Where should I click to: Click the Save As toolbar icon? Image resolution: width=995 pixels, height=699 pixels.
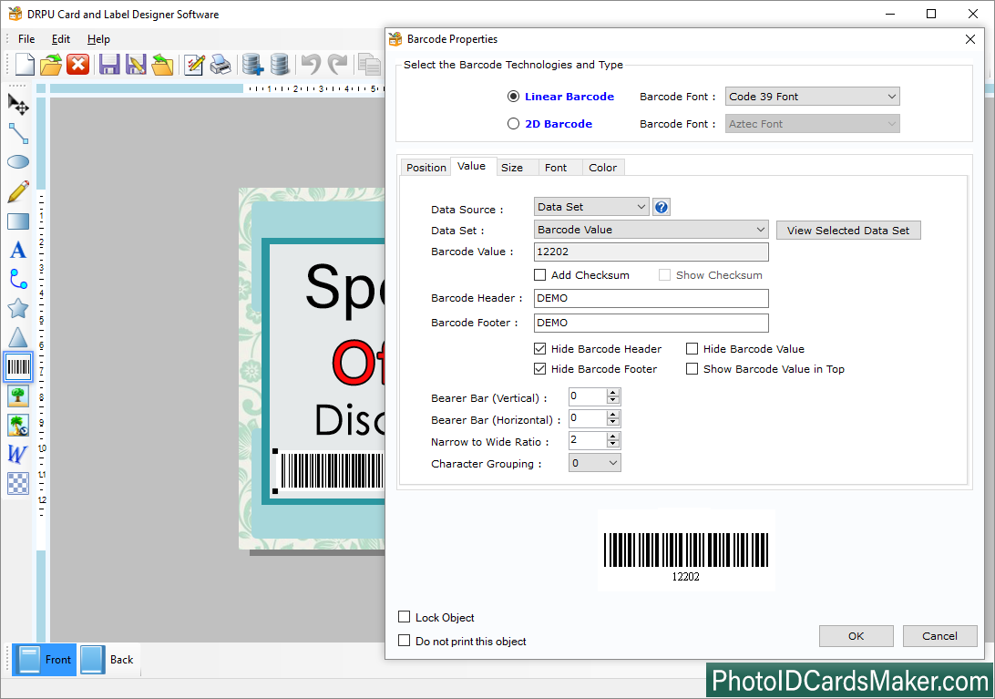(x=136, y=64)
